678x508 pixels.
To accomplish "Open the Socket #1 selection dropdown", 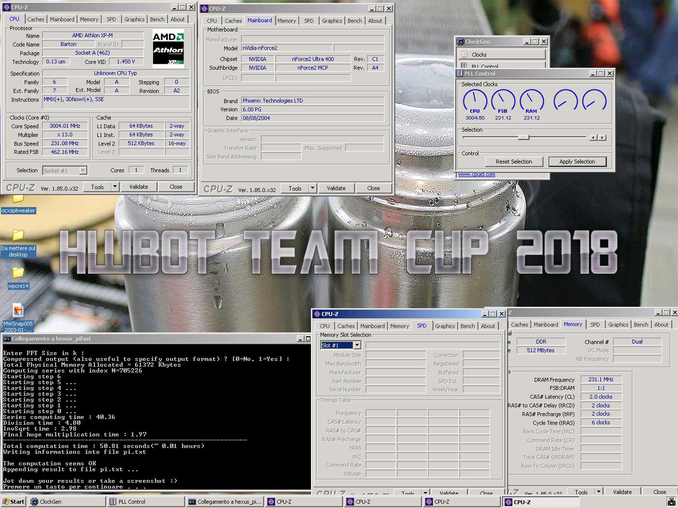I will pos(83,170).
